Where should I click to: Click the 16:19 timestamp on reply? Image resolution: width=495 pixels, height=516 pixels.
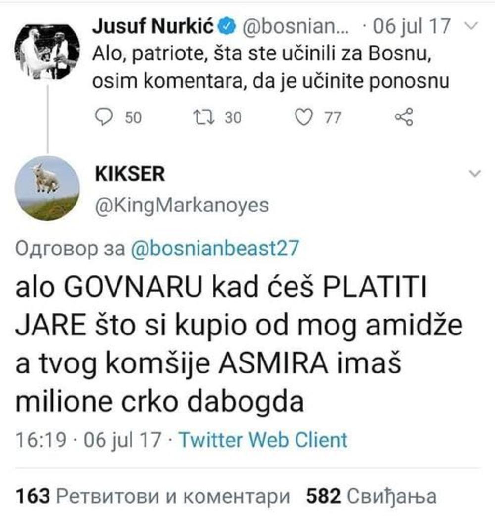41,439
